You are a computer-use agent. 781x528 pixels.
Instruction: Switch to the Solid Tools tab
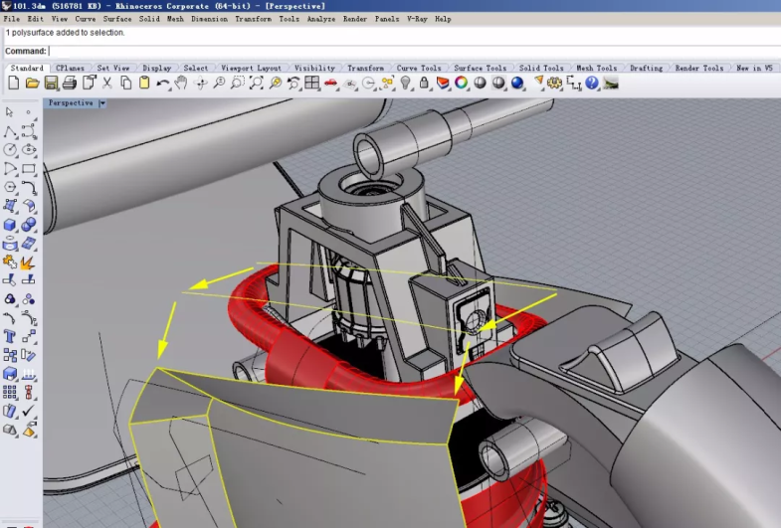[541, 68]
